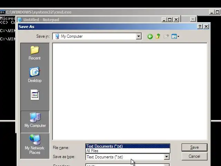The width and height of the screenshot is (221, 166).
Task: Choose All Files from the type list
Action: click(128, 151)
